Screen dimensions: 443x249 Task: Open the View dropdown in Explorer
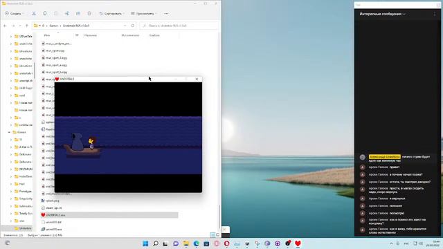point(144,14)
